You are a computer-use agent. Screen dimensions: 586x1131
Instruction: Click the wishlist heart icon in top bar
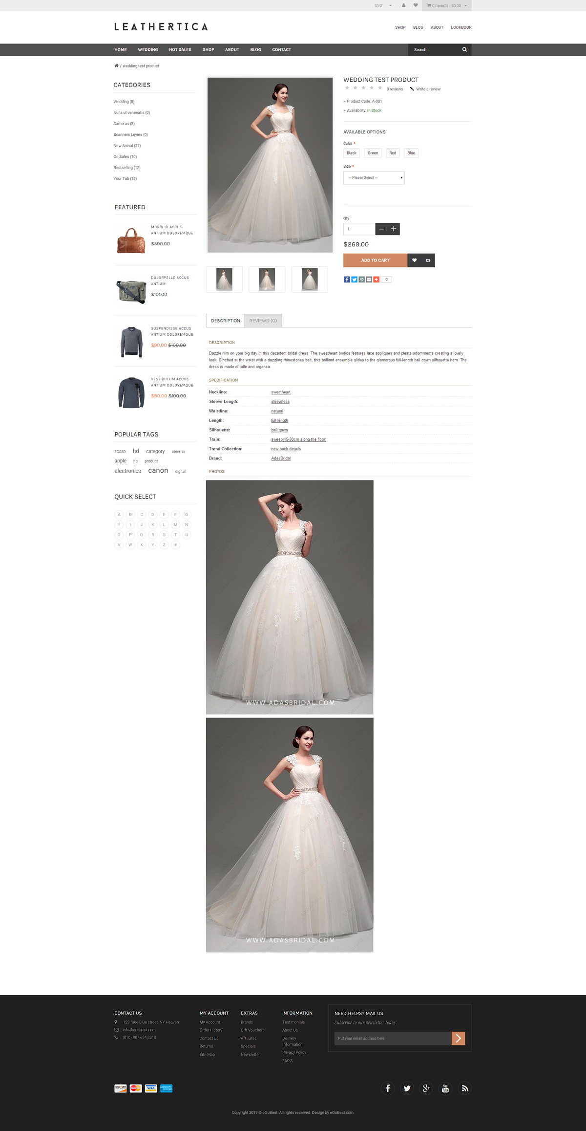click(x=416, y=5)
